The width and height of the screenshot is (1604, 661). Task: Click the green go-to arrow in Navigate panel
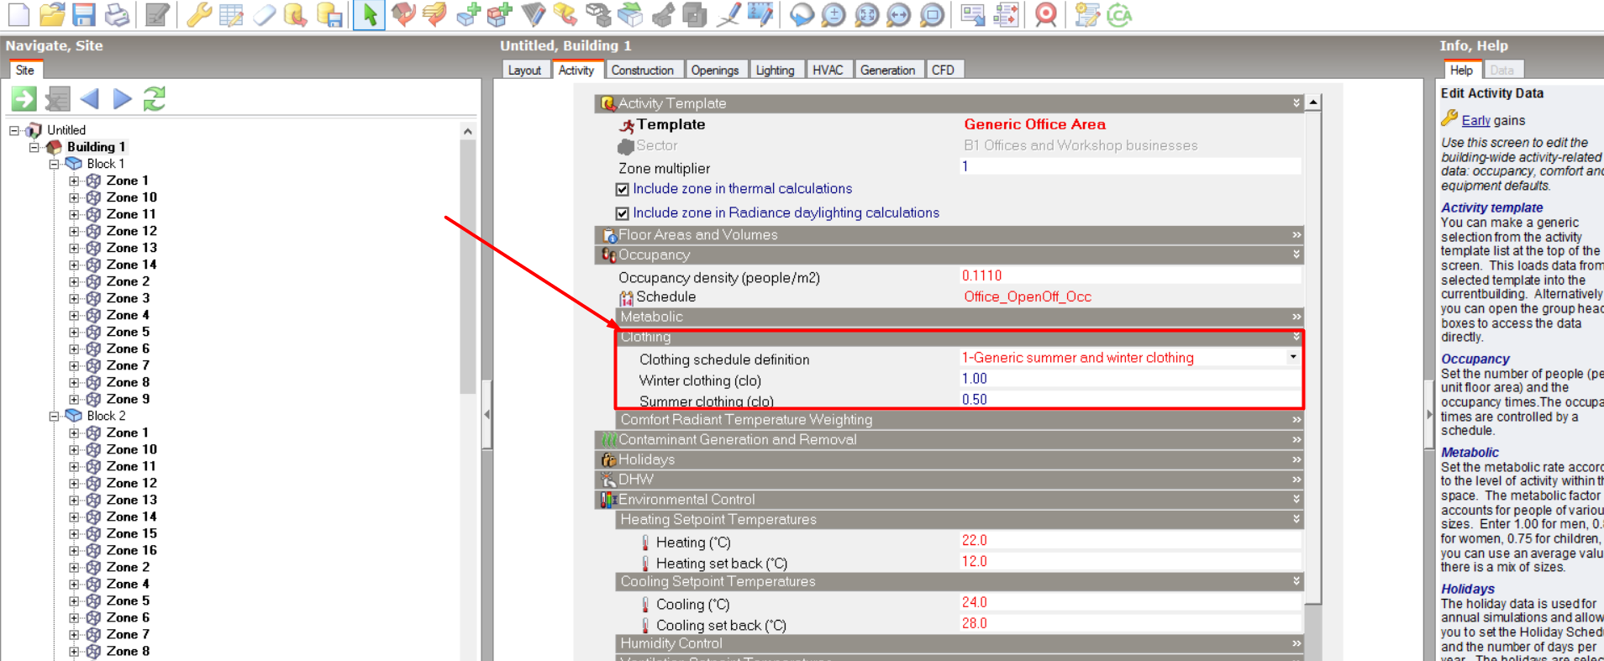pyautogui.click(x=24, y=99)
